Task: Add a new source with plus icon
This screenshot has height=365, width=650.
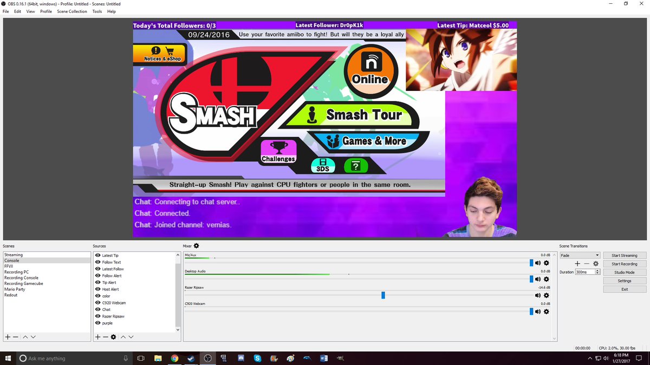Action: (x=97, y=337)
